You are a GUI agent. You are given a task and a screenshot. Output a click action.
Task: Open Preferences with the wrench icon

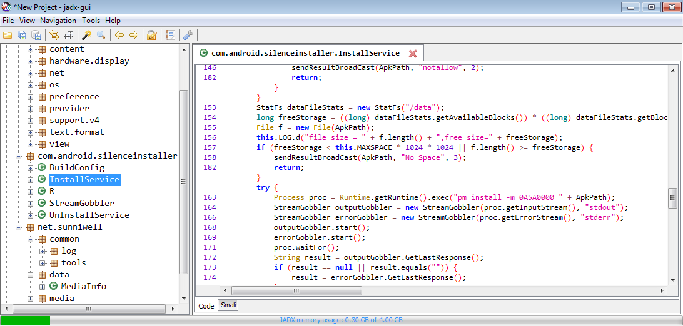pyautogui.click(x=189, y=35)
